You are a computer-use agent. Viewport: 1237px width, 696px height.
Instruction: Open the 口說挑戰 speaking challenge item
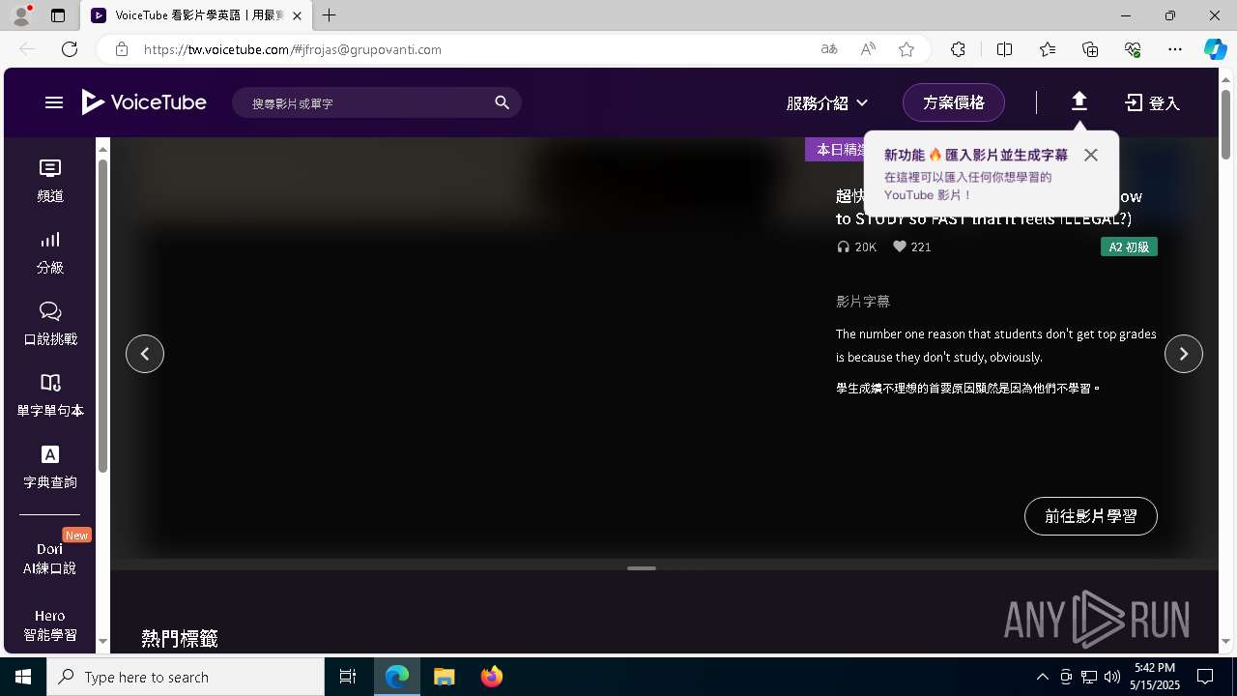50,324
